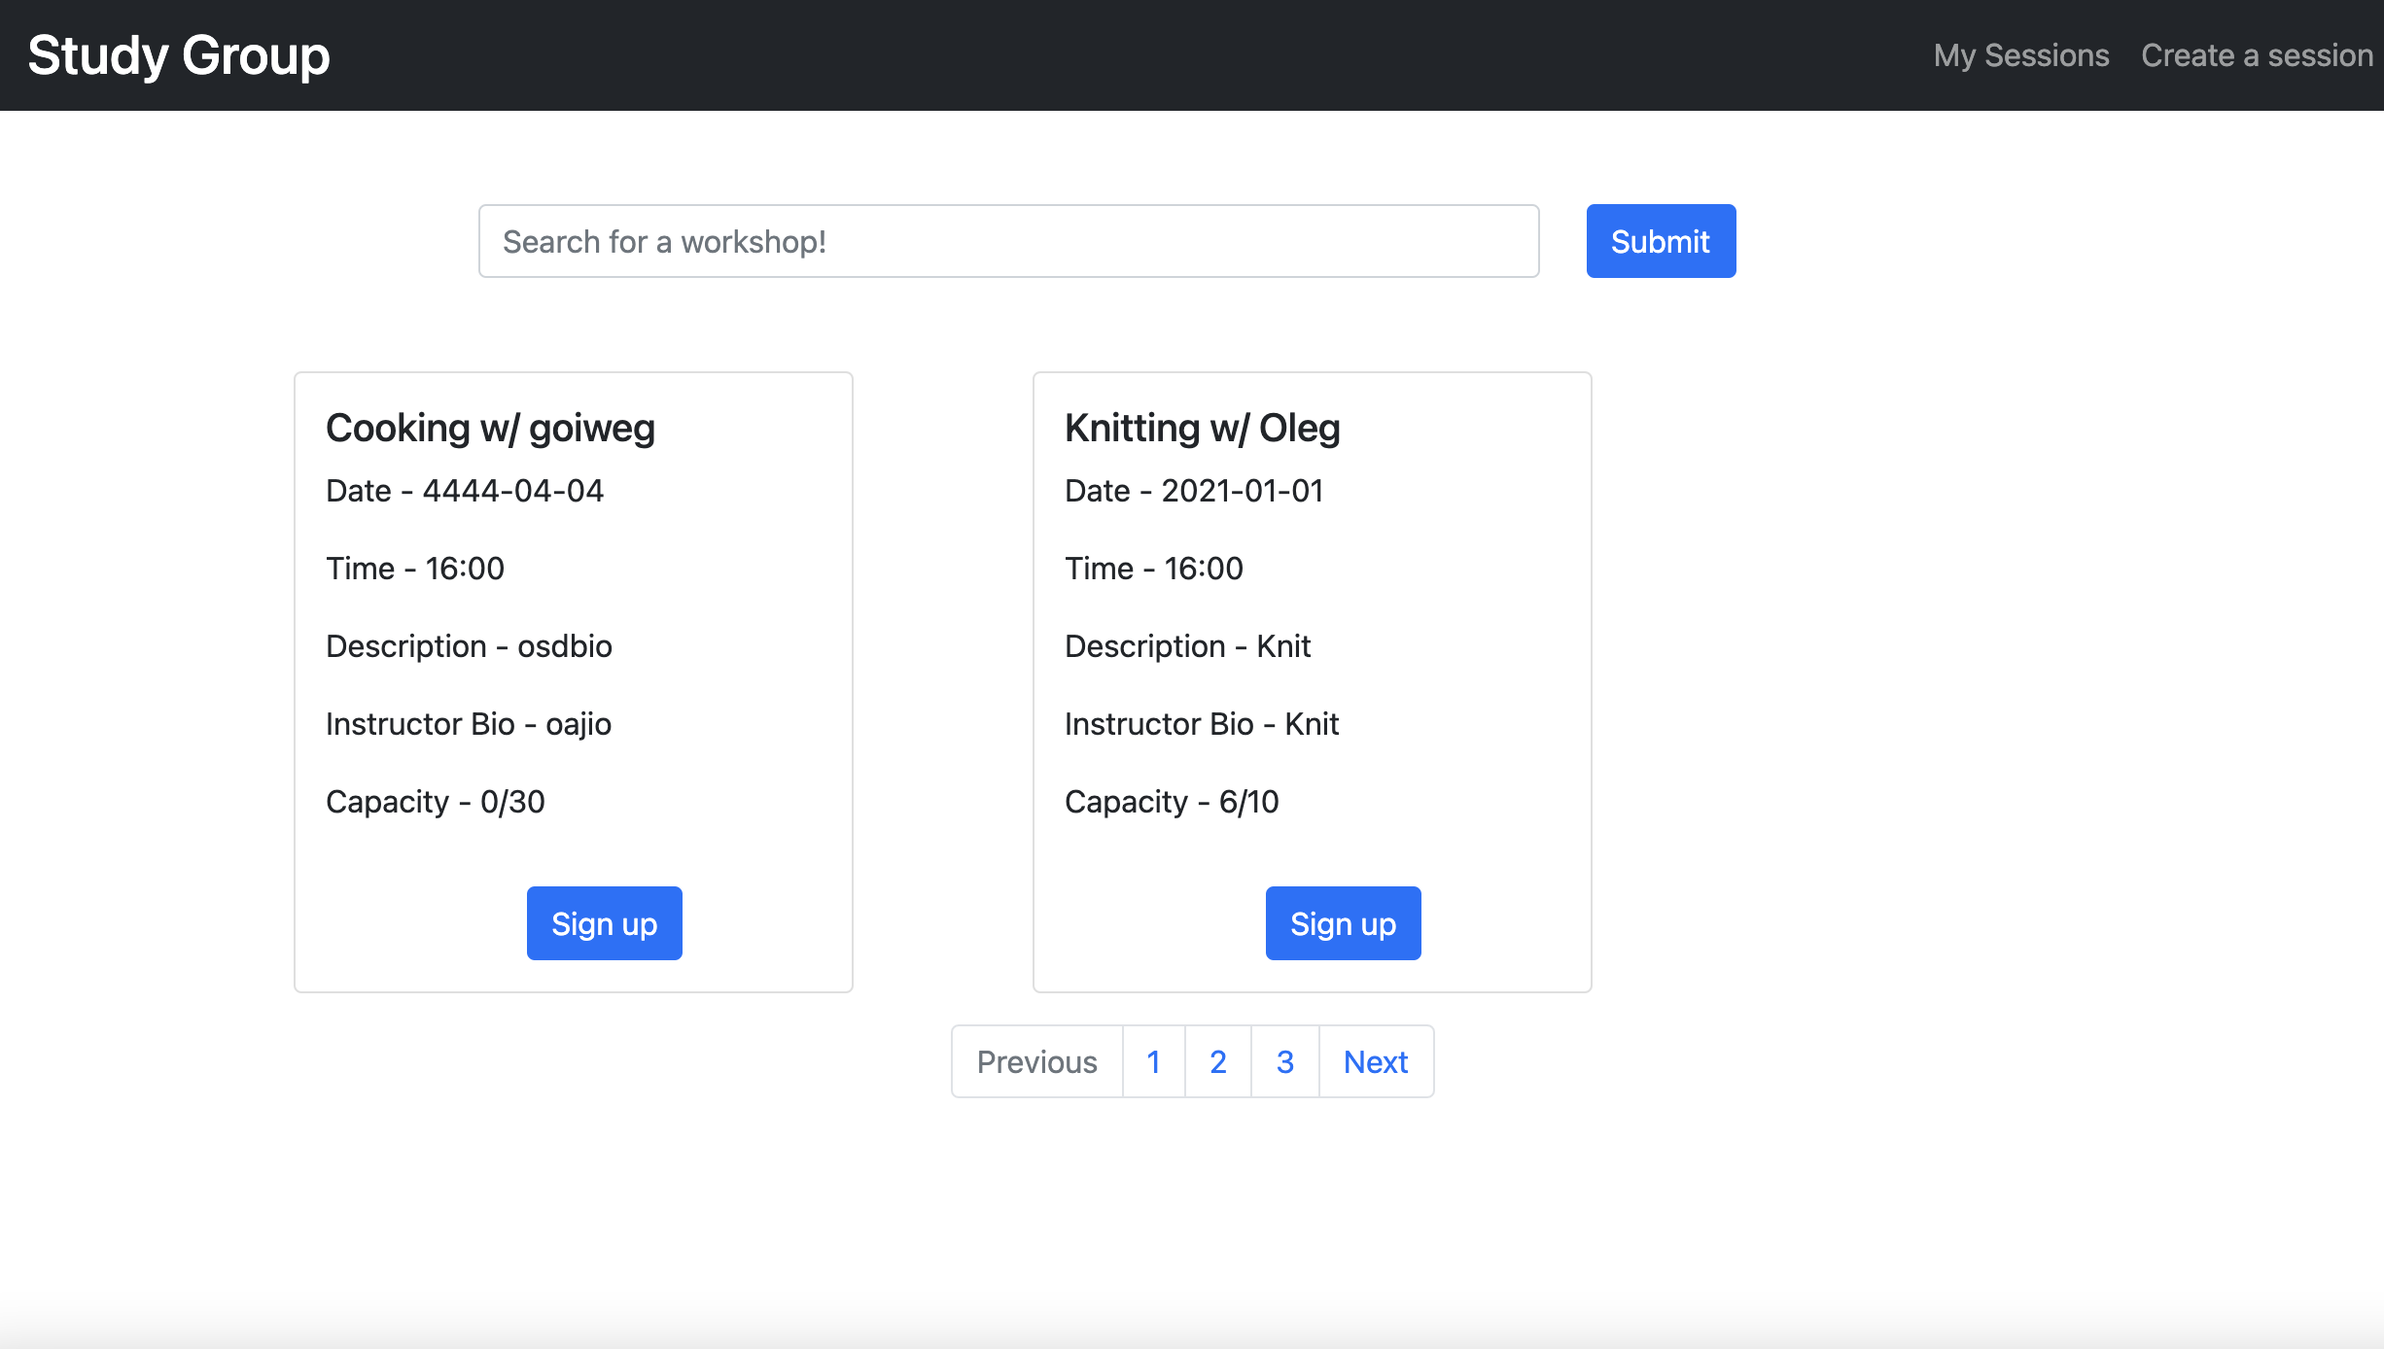The width and height of the screenshot is (2384, 1349).
Task: Go to the Previous page
Action: [1036, 1061]
